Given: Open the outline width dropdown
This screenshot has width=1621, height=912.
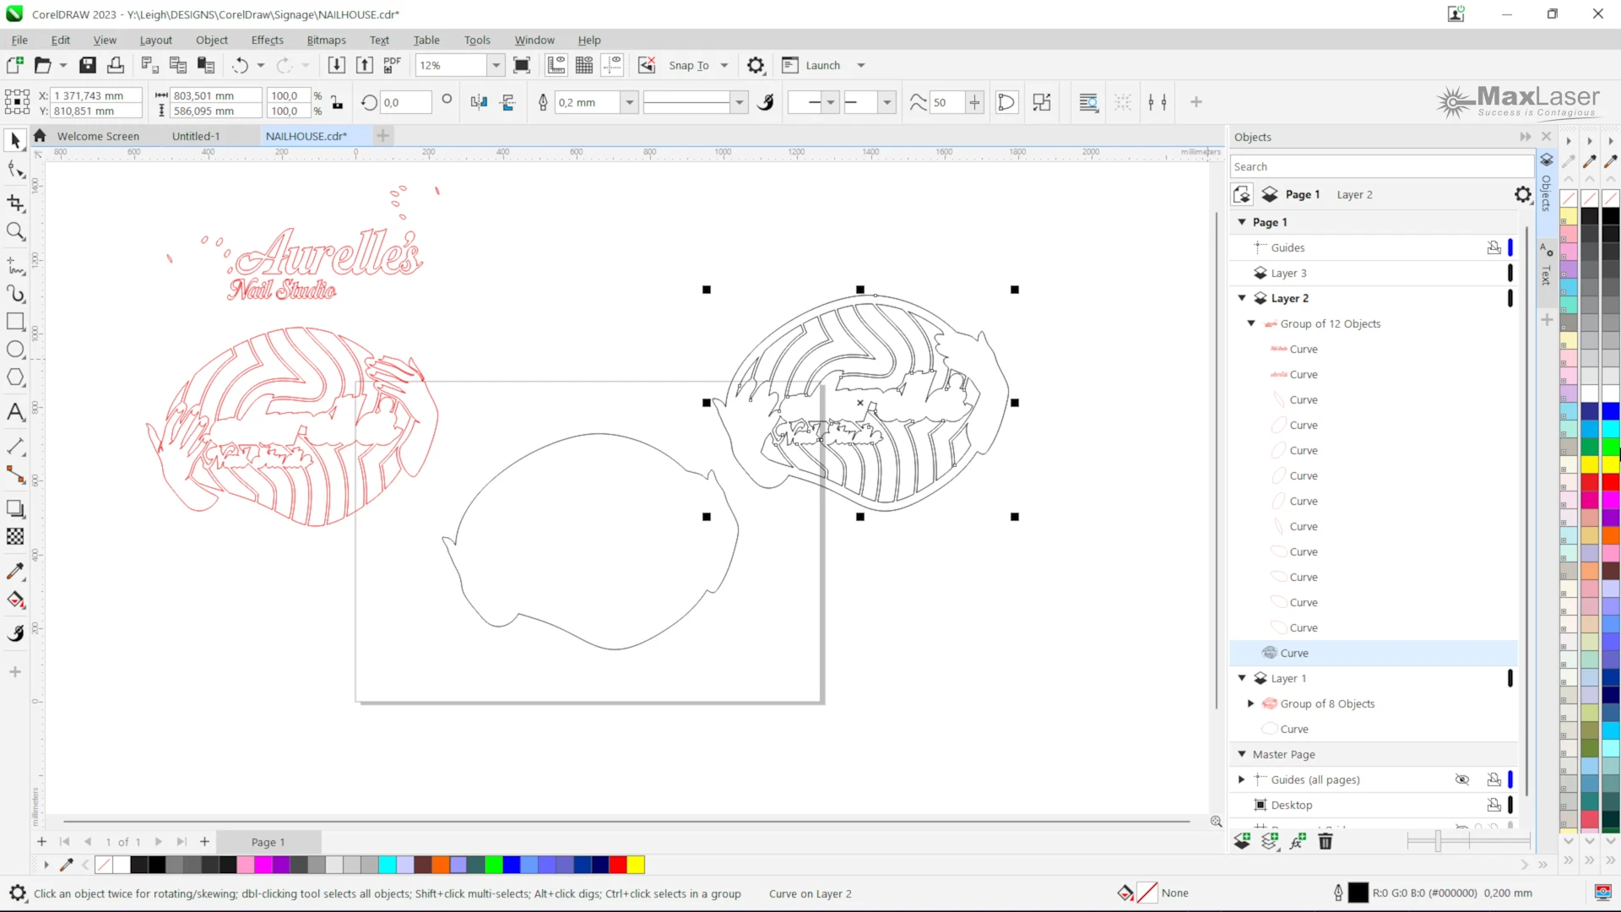Looking at the screenshot, I should pyautogui.click(x=630, y=102).
